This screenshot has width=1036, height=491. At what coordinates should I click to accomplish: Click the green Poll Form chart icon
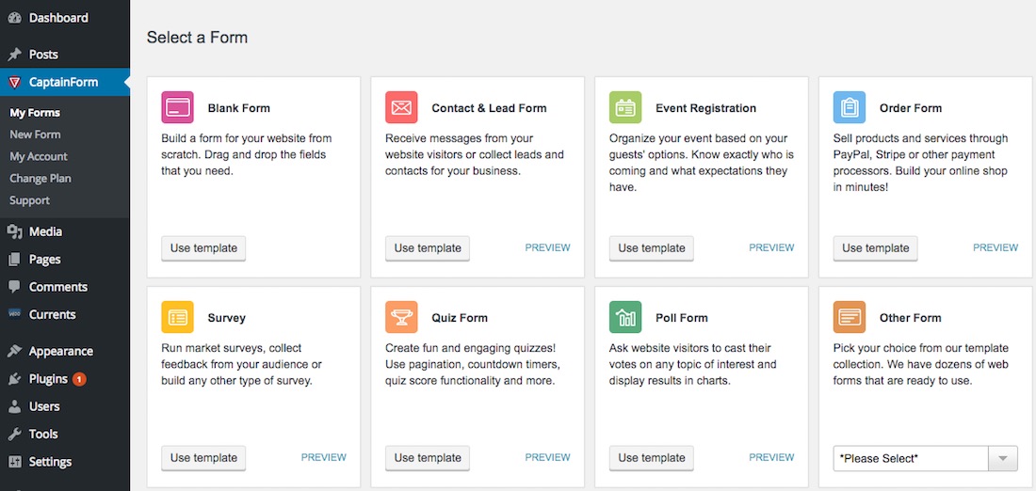coord(625,318)
